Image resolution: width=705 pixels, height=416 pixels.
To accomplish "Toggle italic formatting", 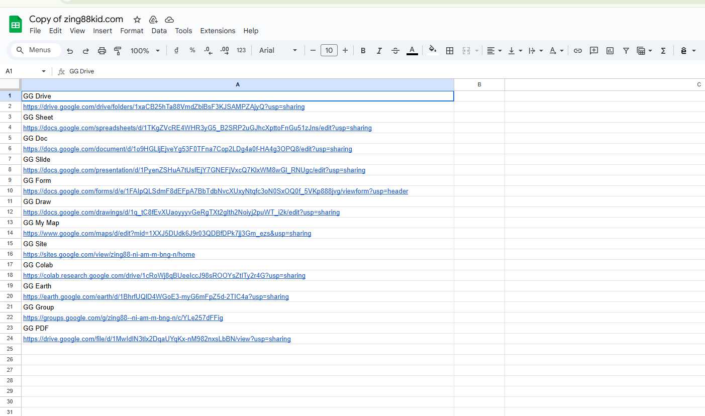I will pyautogui.click(x=379, y=50).
